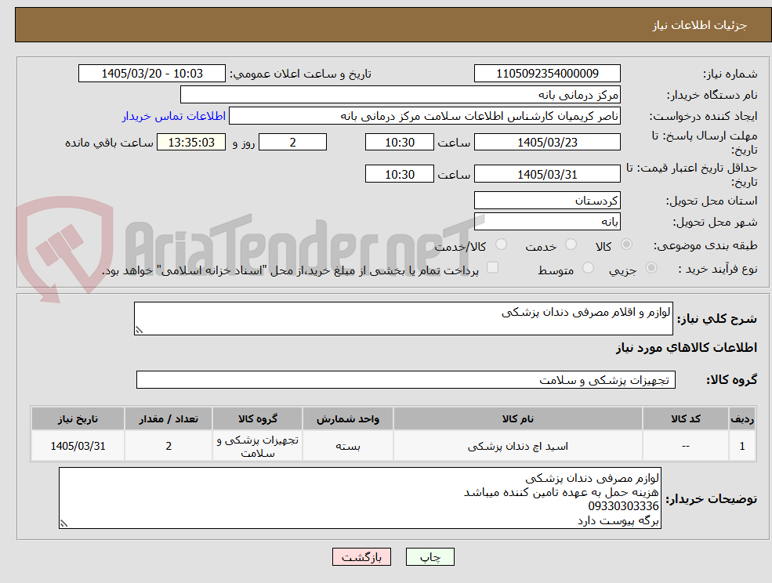Viewport: 772px width, 583px height.
Task: Click the اطلاعات کالاهای مورد نیاز heading
Action: [687, 348]
